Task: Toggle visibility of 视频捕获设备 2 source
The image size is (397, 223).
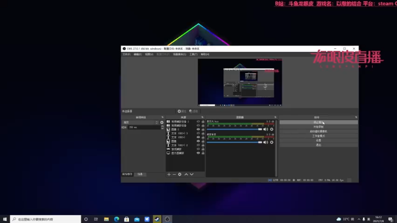Action: pyautogui.click(x=198, y=121)
